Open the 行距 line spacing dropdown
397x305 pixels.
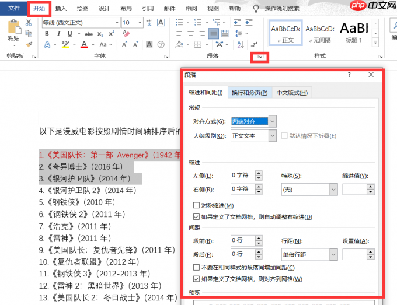[333, 254]
